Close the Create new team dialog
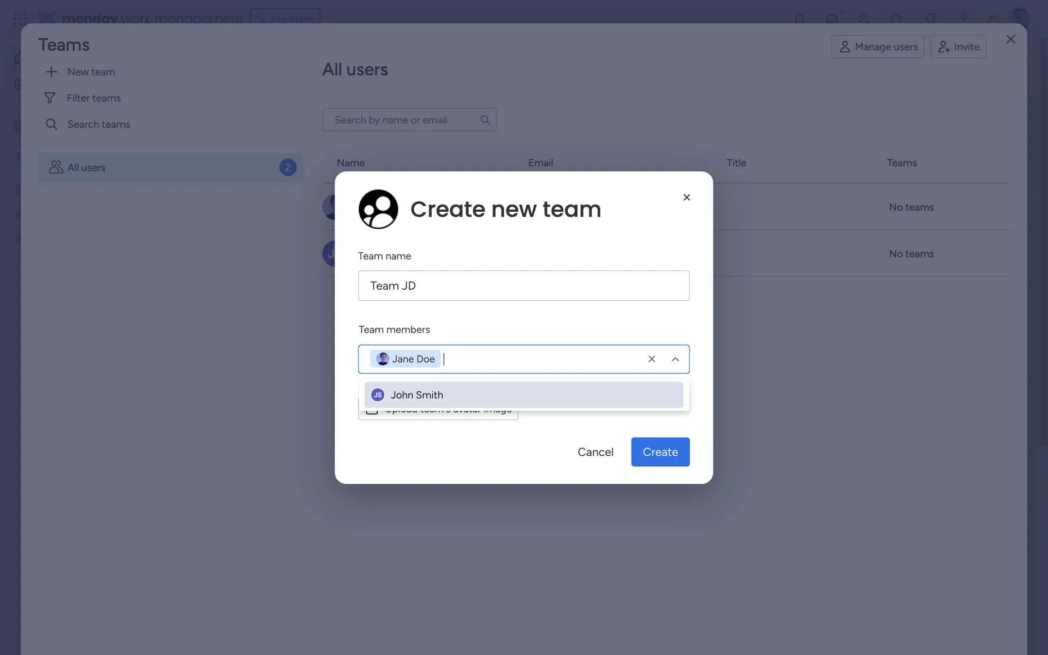Viewport: 1048px width, 655px height. click(687, 197)
